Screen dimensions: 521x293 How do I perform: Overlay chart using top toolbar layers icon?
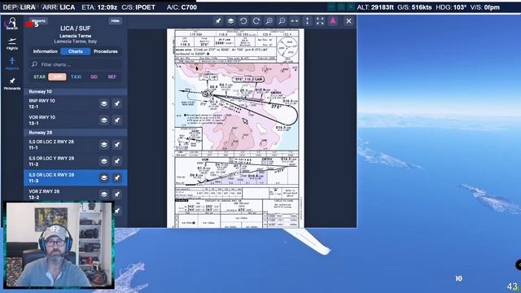[230, 21]
